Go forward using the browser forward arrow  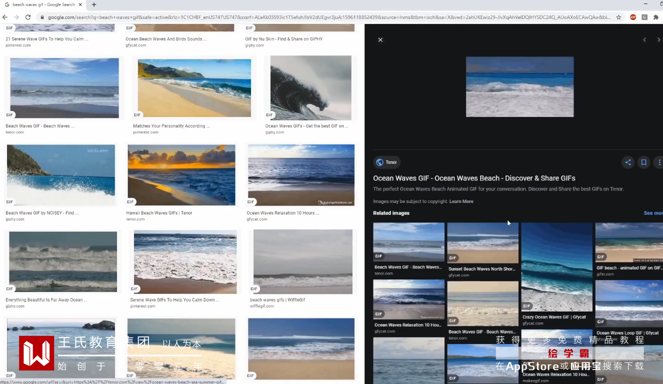[x=16, y=17]
